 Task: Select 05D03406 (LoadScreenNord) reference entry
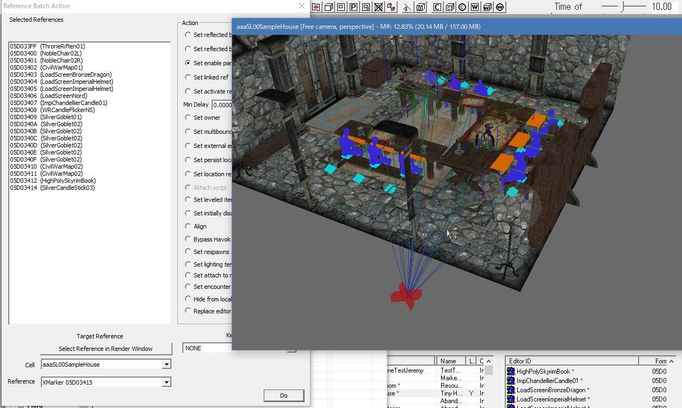tap(48, 96)
